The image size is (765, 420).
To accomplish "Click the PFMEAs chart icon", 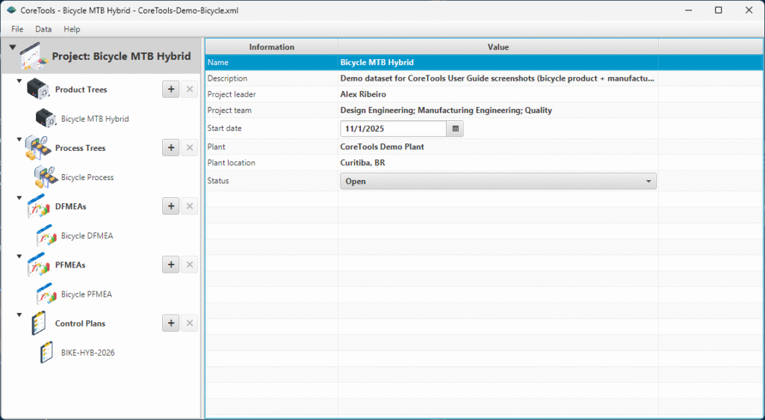I will pos(38,265).
